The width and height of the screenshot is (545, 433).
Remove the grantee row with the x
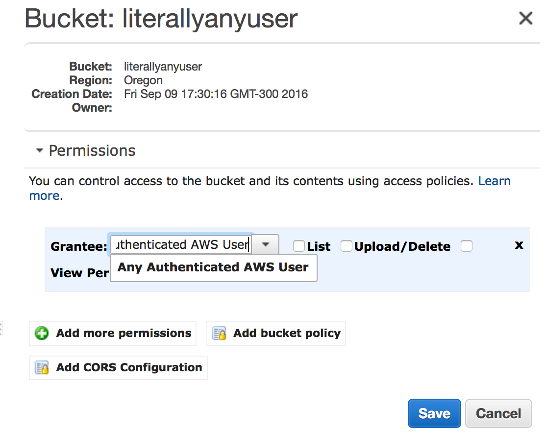coord(519,245)
